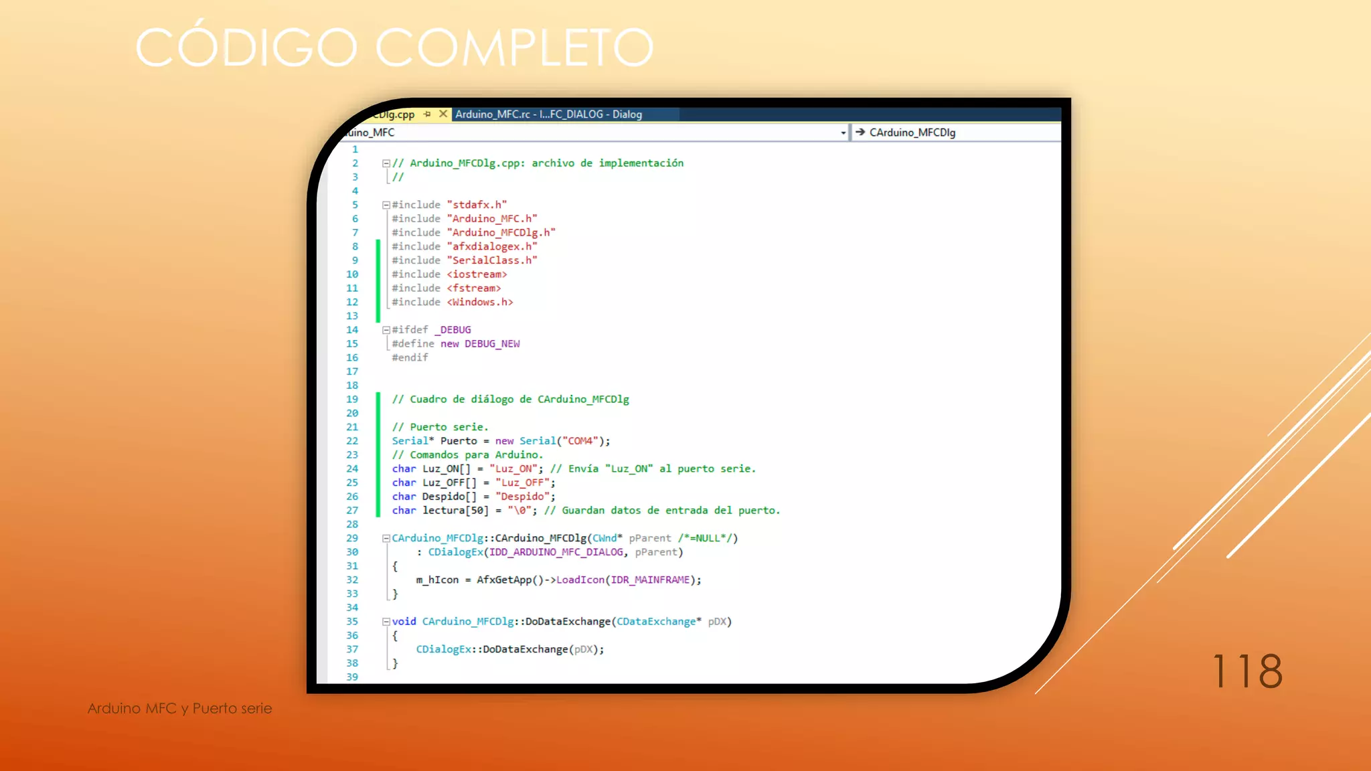The height and width of the screenshot is (771, 1371).
Task: Click the '// Cuadro de diálogo de CArduino_MFCDlg' comment
Action: tap(510, 400)
